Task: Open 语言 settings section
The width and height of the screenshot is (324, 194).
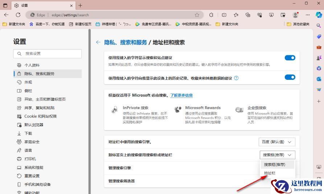Action: [48, 150]
